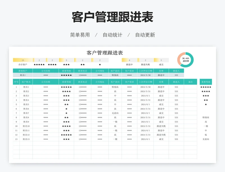Select the 上次拜访日期 header in the main table
The height and width of the screenshot is (172, 225).
pos(145,82)
